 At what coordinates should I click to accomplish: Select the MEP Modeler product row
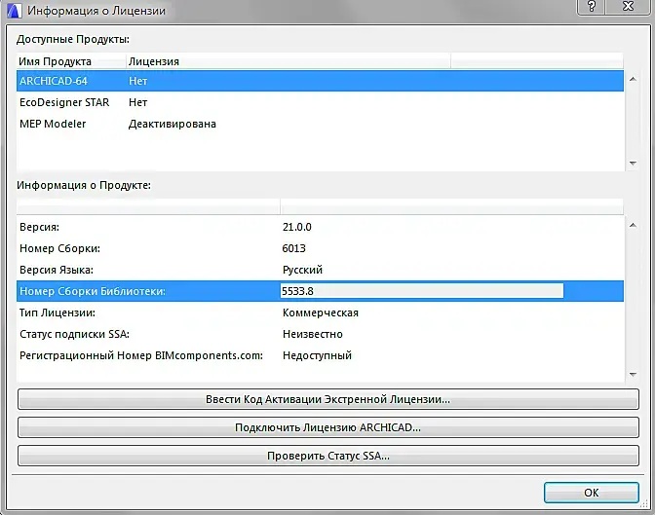point(320,124)
